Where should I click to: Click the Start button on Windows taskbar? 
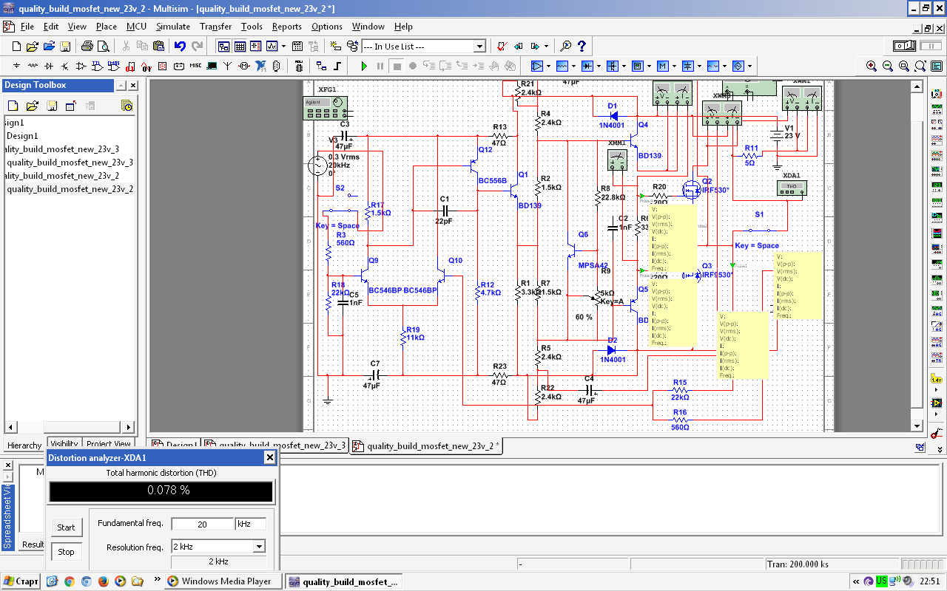coord(21,581)
